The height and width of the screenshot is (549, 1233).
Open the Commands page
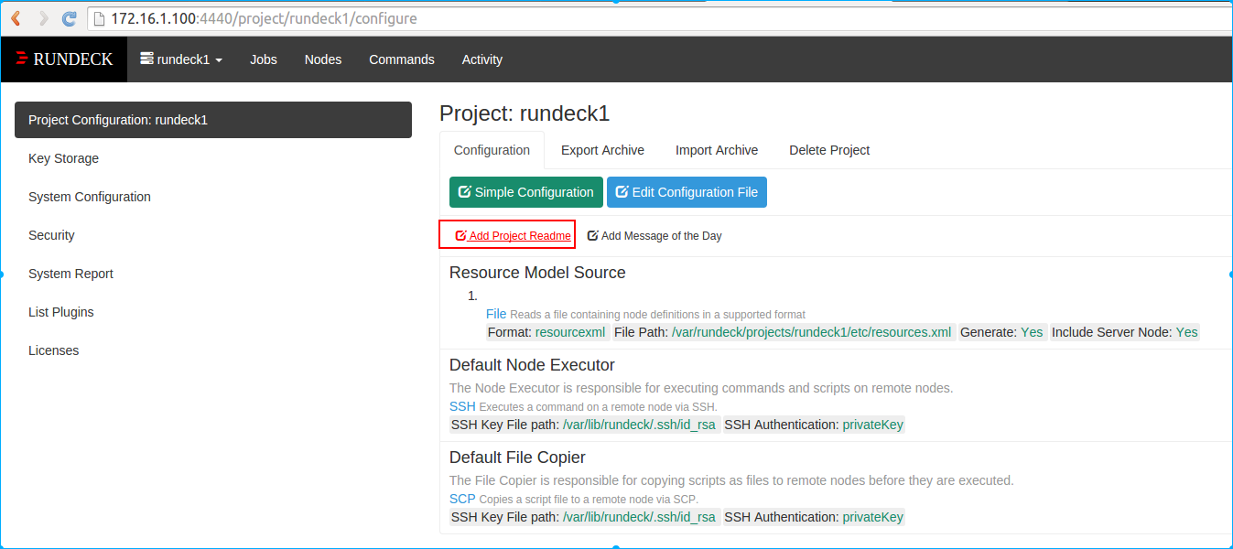tap(402, 59)
